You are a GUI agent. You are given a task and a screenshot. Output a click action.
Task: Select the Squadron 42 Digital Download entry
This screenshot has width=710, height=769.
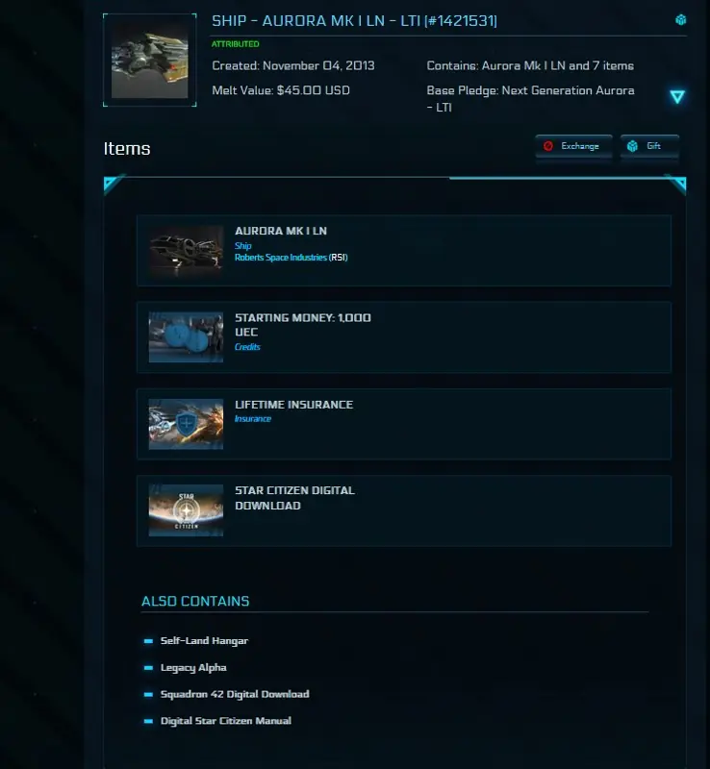[235, 694]
